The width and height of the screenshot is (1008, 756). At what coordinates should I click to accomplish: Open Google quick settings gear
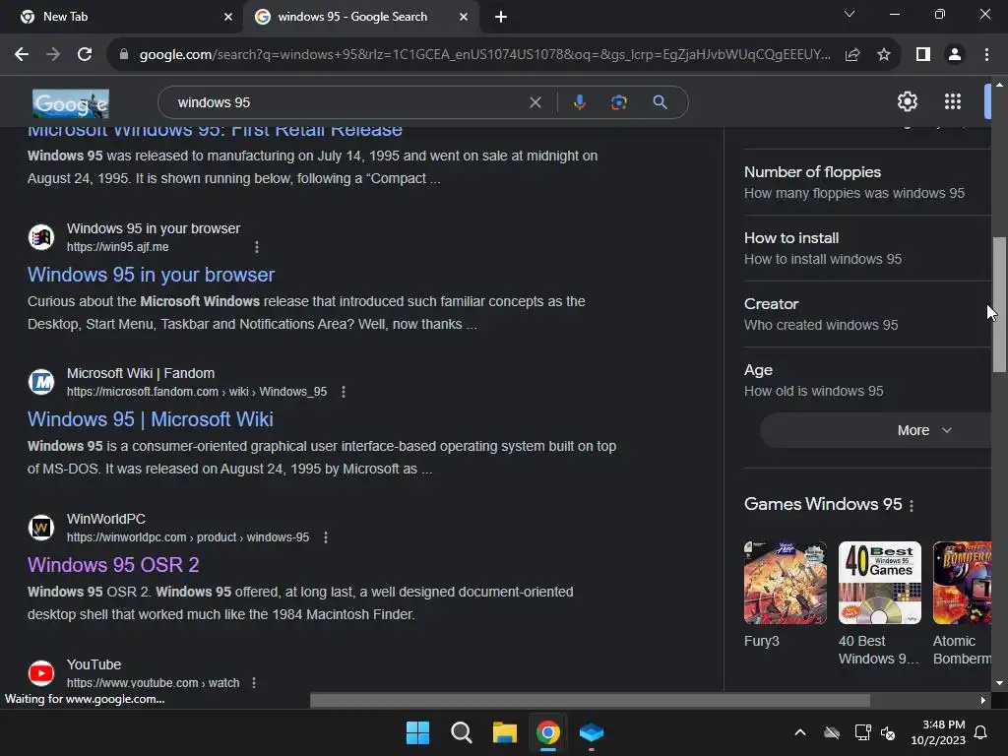pos(907,101)
